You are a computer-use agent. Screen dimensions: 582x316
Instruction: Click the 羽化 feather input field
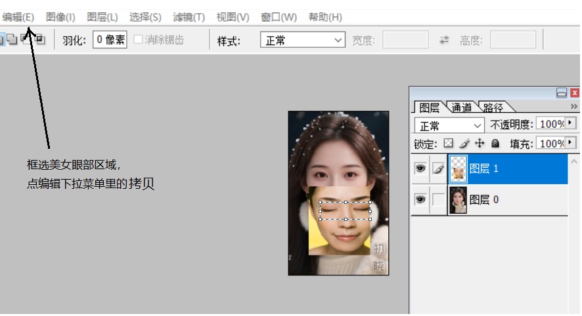pos(110,40)
